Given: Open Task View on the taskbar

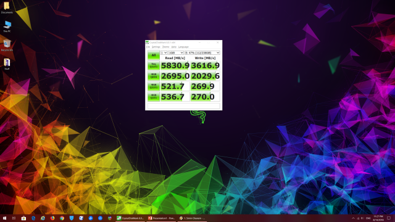Looking at the screenshot, I should [14, 218].
